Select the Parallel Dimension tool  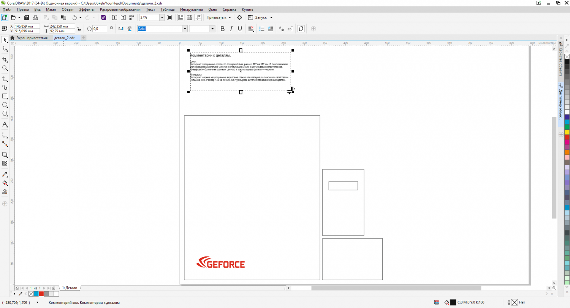[5, 135]
